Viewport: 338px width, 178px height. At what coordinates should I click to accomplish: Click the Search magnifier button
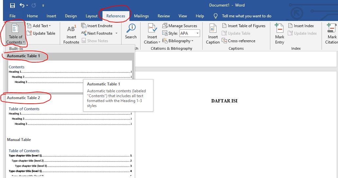coord(131,31)
